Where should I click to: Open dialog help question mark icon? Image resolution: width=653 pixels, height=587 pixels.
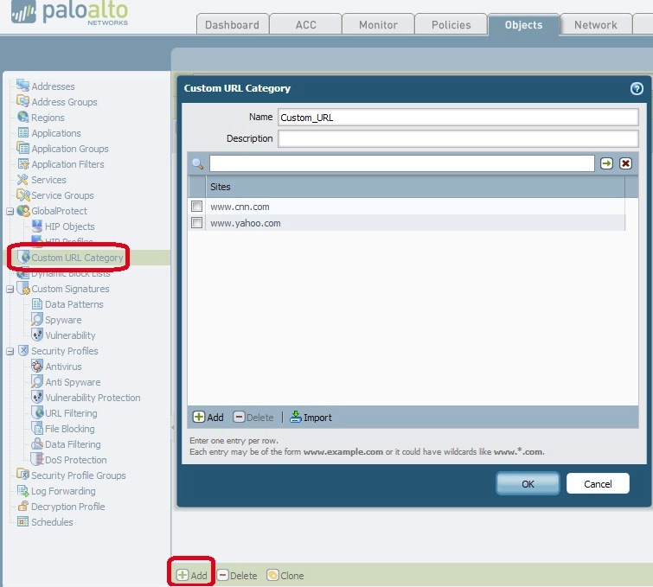(637, 88)
